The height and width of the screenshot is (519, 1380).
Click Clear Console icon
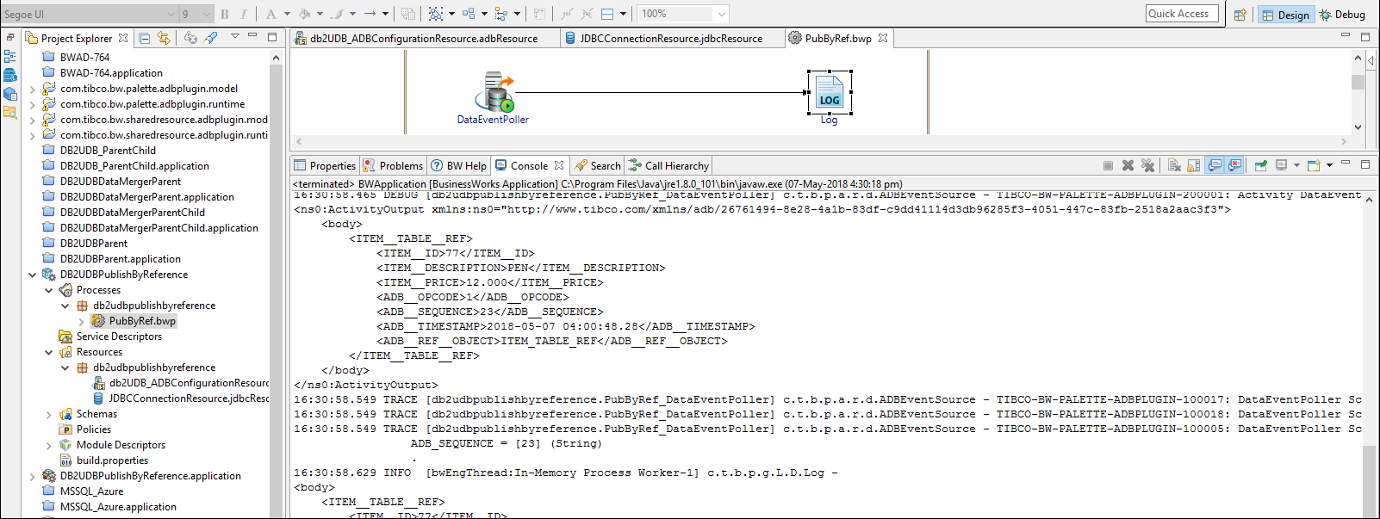pyautogui.click(x=1174, y=165)
